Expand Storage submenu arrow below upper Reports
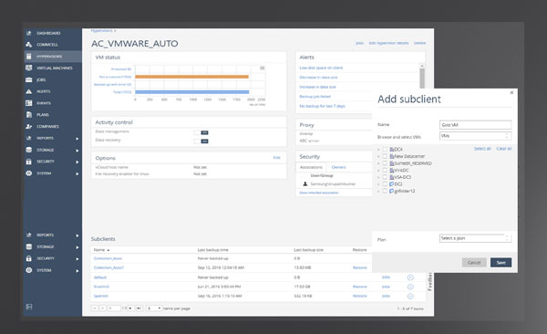The height and width of the screenshot is (334, 547). pyautogui.click(x=77, y=151)
